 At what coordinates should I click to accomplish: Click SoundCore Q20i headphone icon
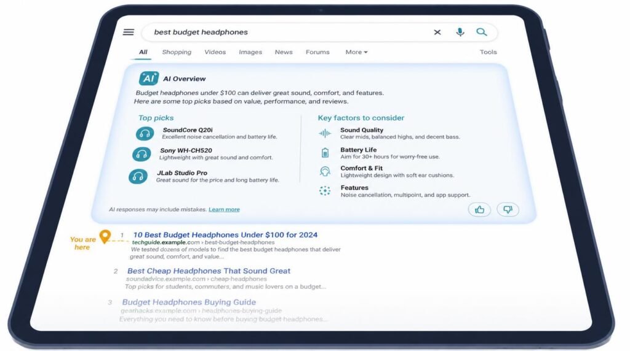click(145, 133)
